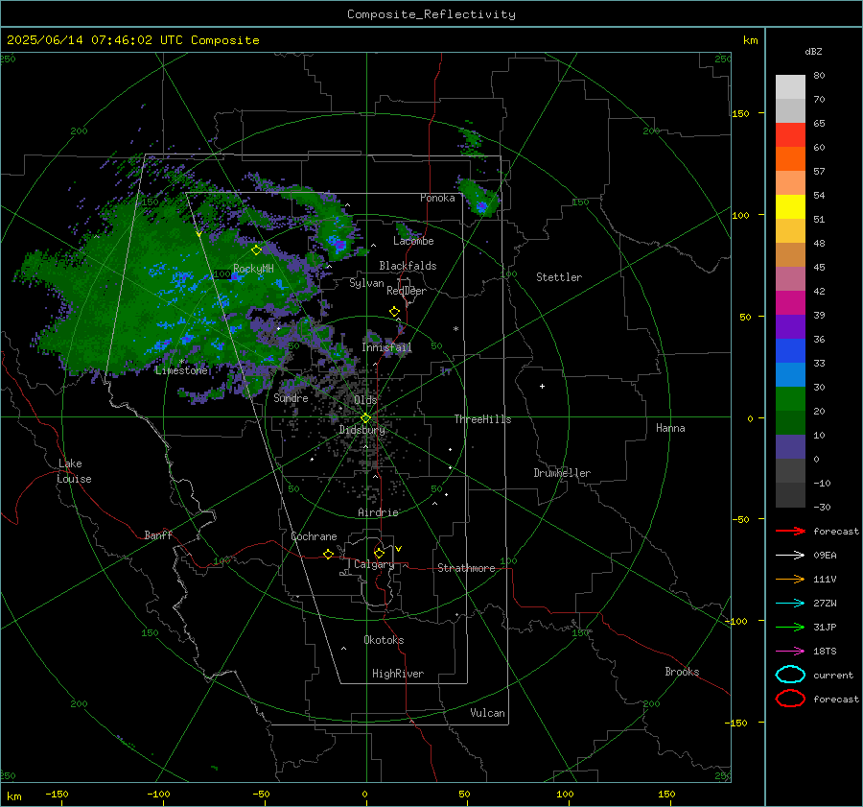Click the yellow diamond radar center at Didsbury
The height and width of the screenshot is (807, 863).
(365, 418)
